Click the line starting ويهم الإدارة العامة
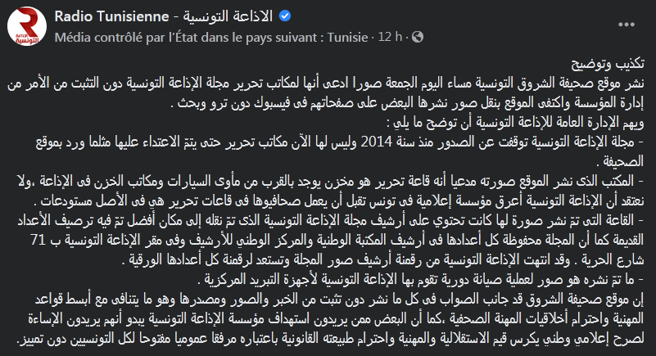 click(515, 123)
